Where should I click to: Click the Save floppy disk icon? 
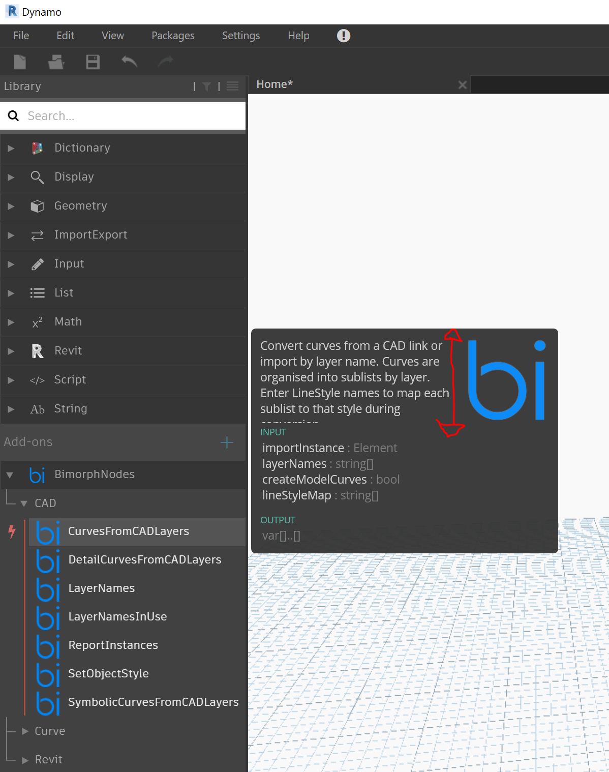tap(93, 62)
